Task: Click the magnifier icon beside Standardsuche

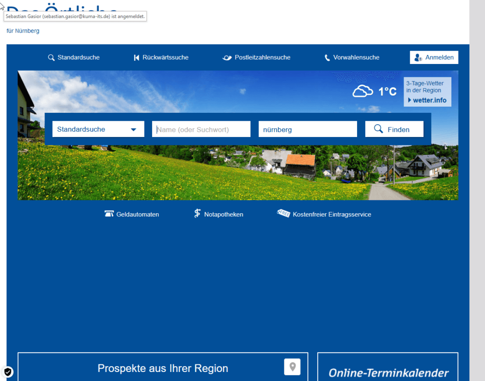Action: [51, 58]
